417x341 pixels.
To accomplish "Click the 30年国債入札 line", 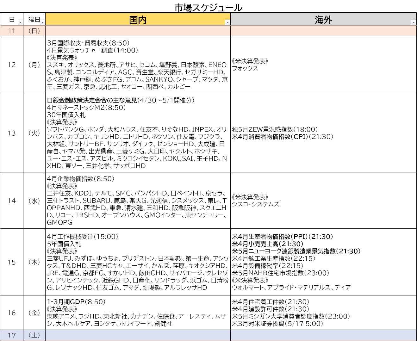I will [66, 115].
